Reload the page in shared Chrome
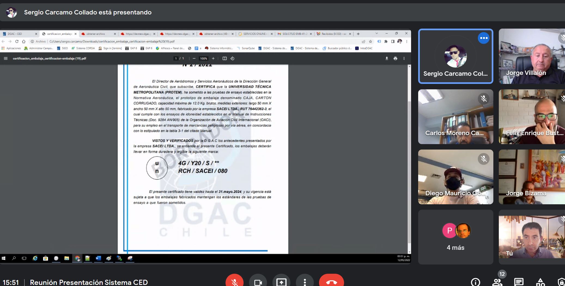Screen dimensions: 565x286 [x=17, y=41]
